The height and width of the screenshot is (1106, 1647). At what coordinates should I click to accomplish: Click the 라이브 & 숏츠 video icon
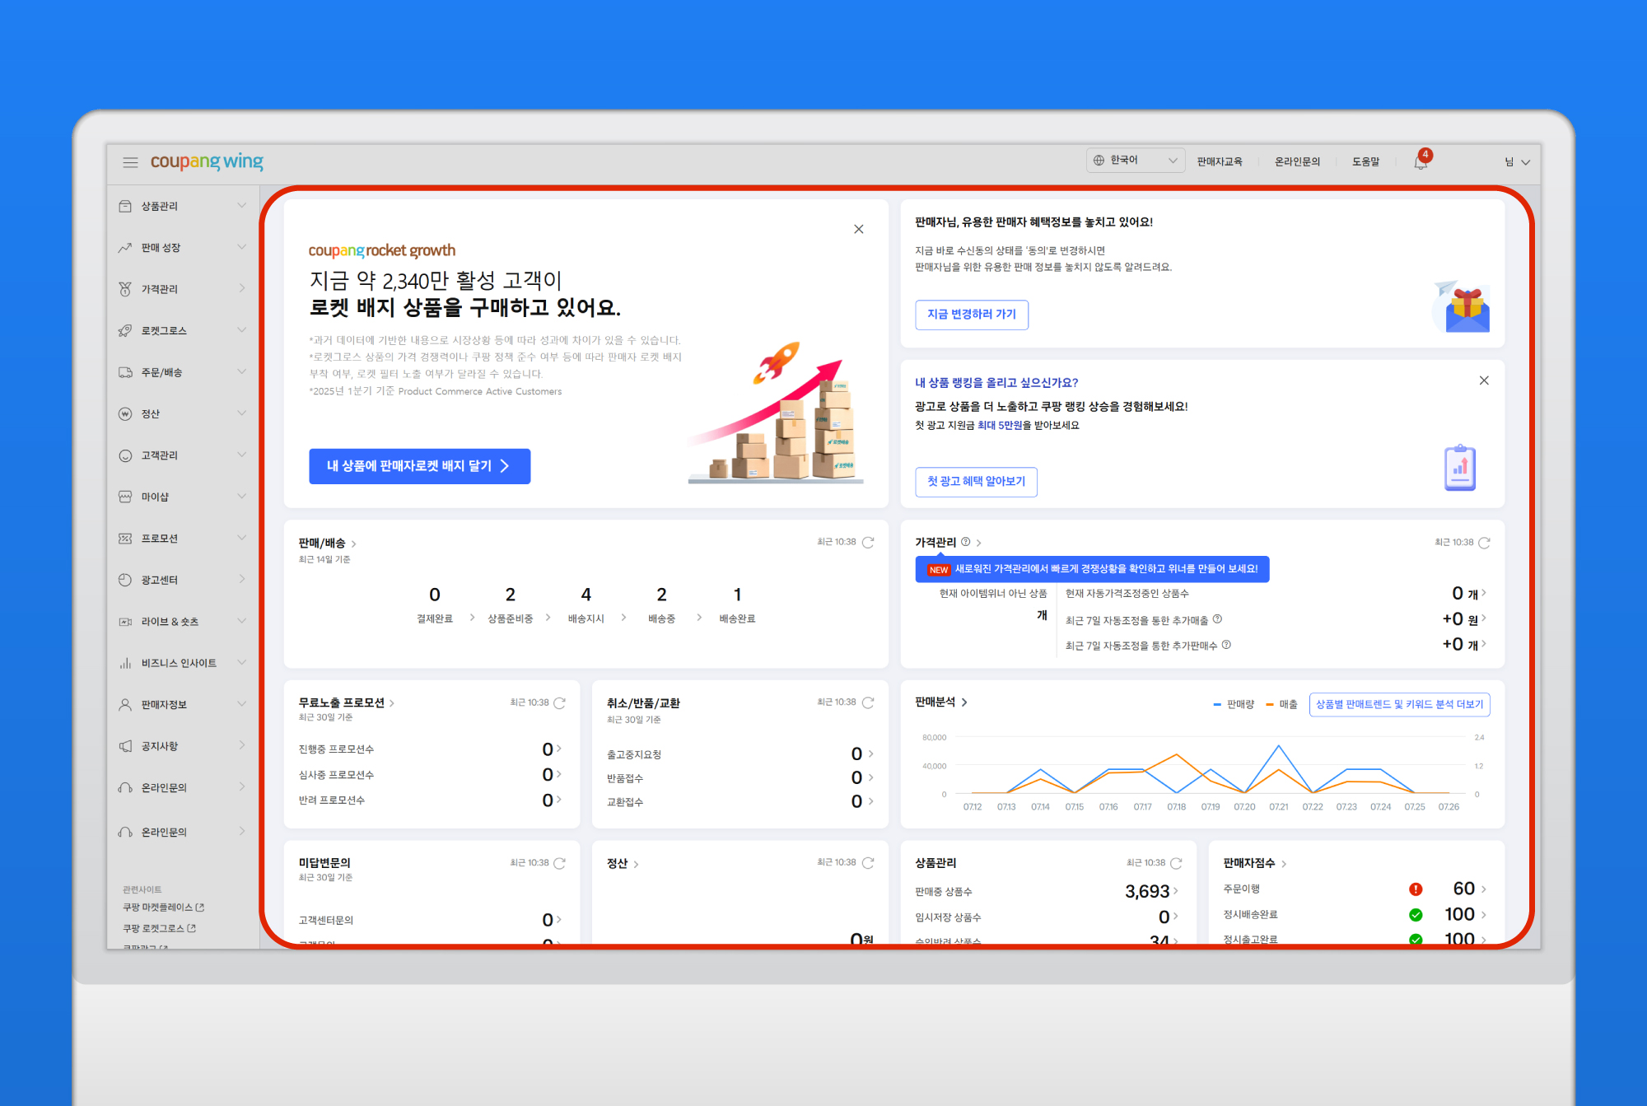click(x=125, y=622)
